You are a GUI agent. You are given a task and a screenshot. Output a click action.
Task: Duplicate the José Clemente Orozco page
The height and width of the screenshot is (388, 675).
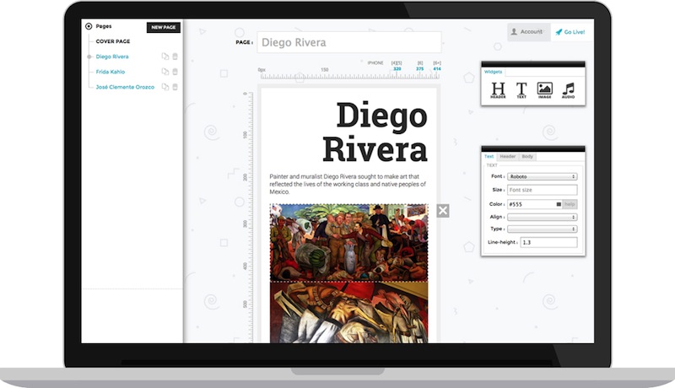(165, 87)
